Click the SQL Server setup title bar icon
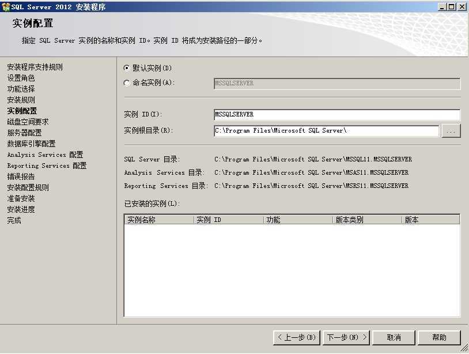This screenshot has width=469, height=354. click(x=6, y=6)
